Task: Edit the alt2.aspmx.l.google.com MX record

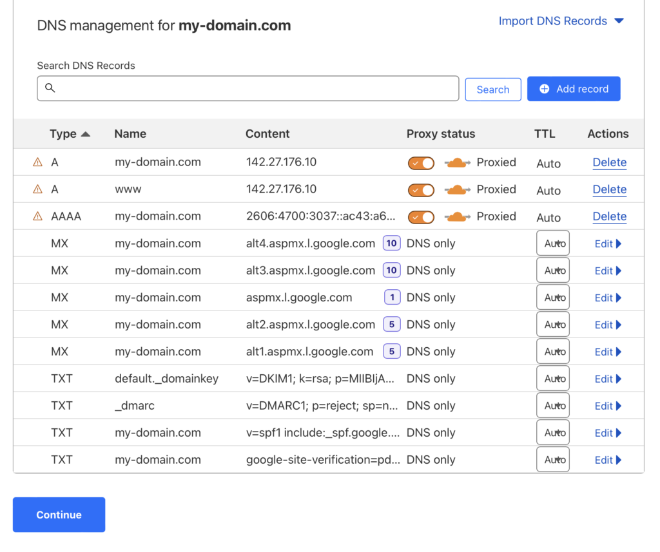Action: (x=608, y=325)
